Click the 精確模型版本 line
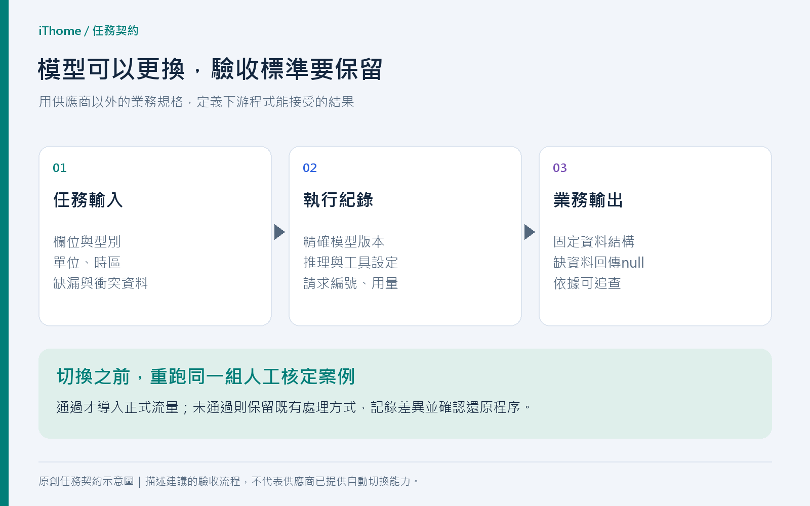 pos(344,242)
